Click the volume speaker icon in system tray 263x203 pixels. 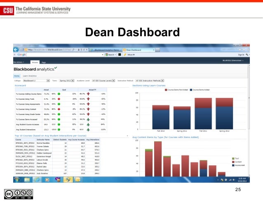(x=234, y=180)
